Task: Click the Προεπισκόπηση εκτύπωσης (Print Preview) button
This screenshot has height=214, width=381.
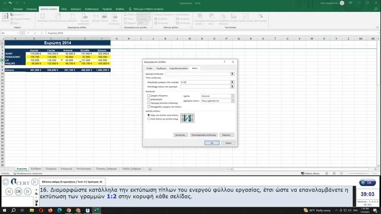Action: tap(204, 135)
